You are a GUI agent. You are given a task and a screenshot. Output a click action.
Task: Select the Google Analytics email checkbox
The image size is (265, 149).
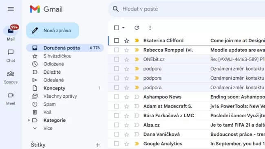[117, 144]
